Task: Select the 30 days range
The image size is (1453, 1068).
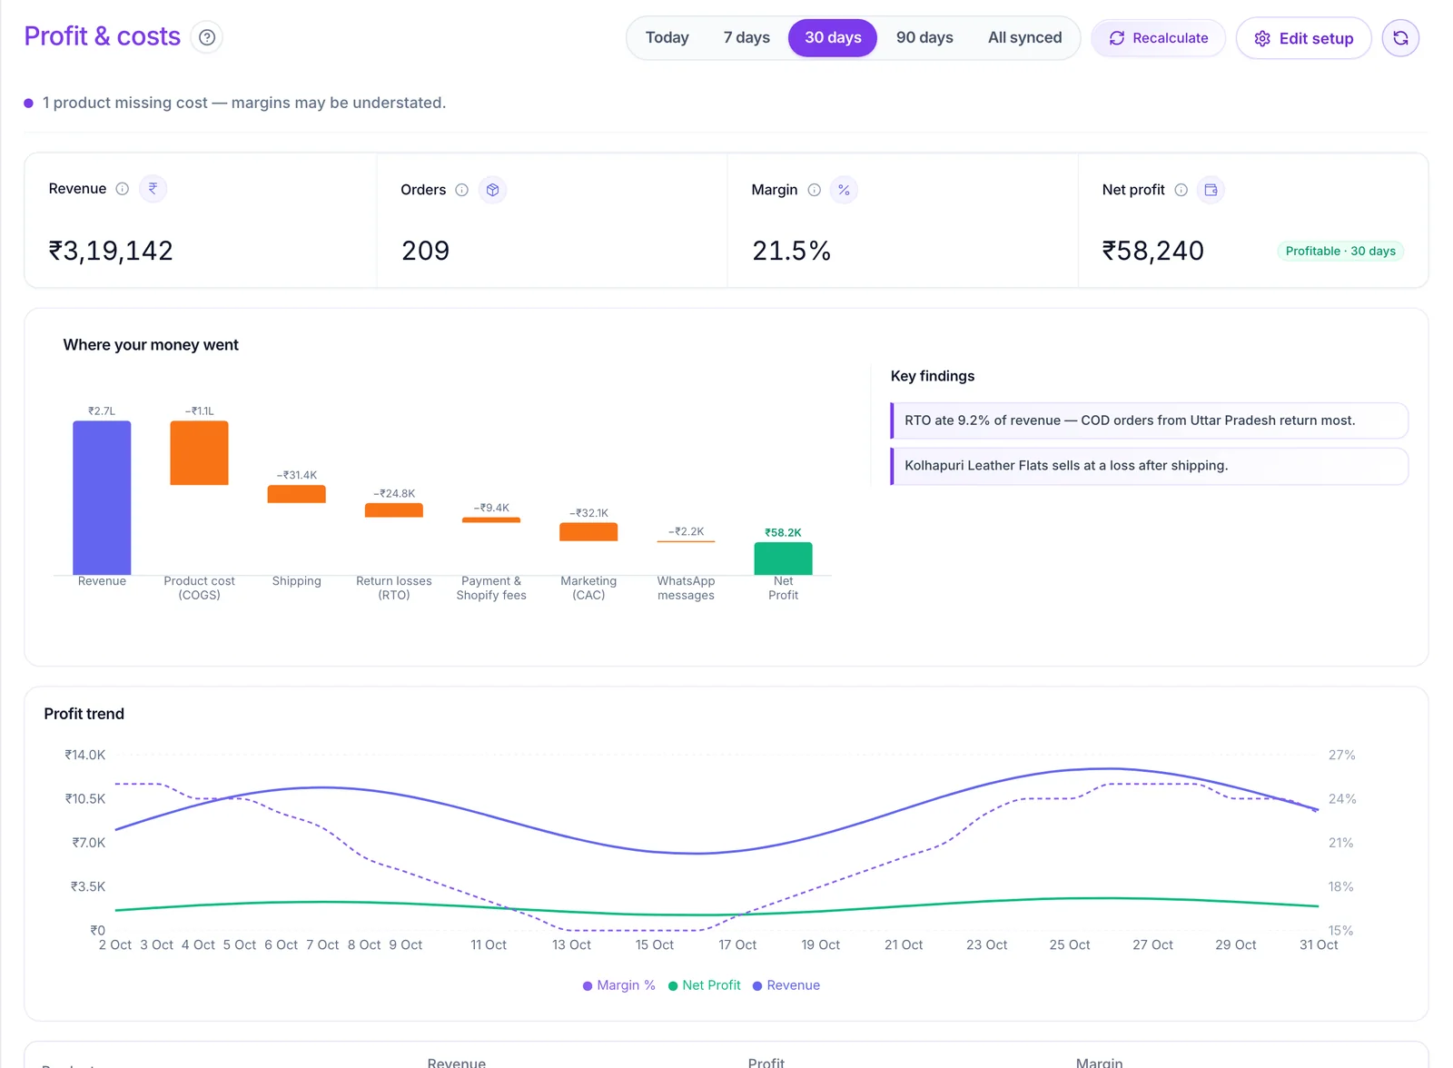Action: pos(833,38)
